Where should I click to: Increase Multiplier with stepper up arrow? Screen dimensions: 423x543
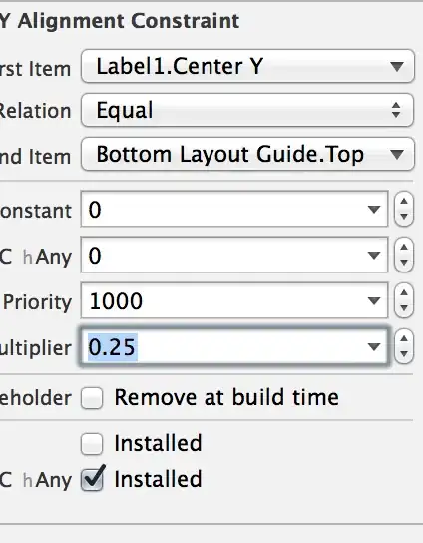coord(404,339)
